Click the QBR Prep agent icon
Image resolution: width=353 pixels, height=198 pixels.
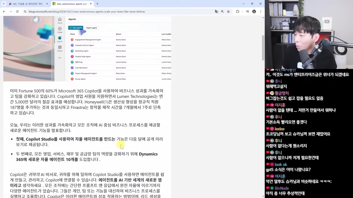[72, 62]
